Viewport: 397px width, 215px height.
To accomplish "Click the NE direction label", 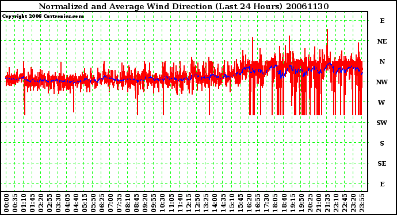I will pyautogui.click(x=382, y=41).
